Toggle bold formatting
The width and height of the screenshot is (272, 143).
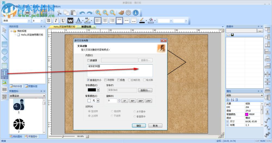point(49,21)
